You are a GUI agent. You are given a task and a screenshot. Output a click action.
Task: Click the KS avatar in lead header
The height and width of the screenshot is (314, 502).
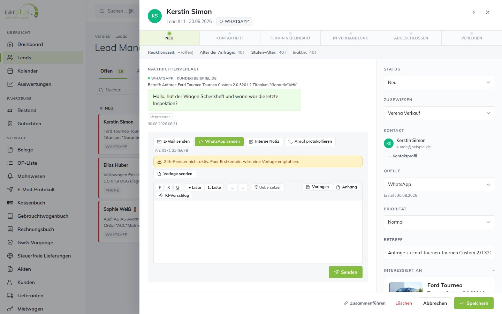pyautogui.click(x=155, y=16)
